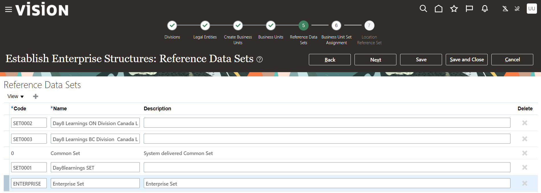Click the add row plus icon
Screen dimensions: 541x193
tap(36, 96)
